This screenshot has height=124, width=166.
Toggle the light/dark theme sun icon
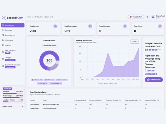coord(147,17)
